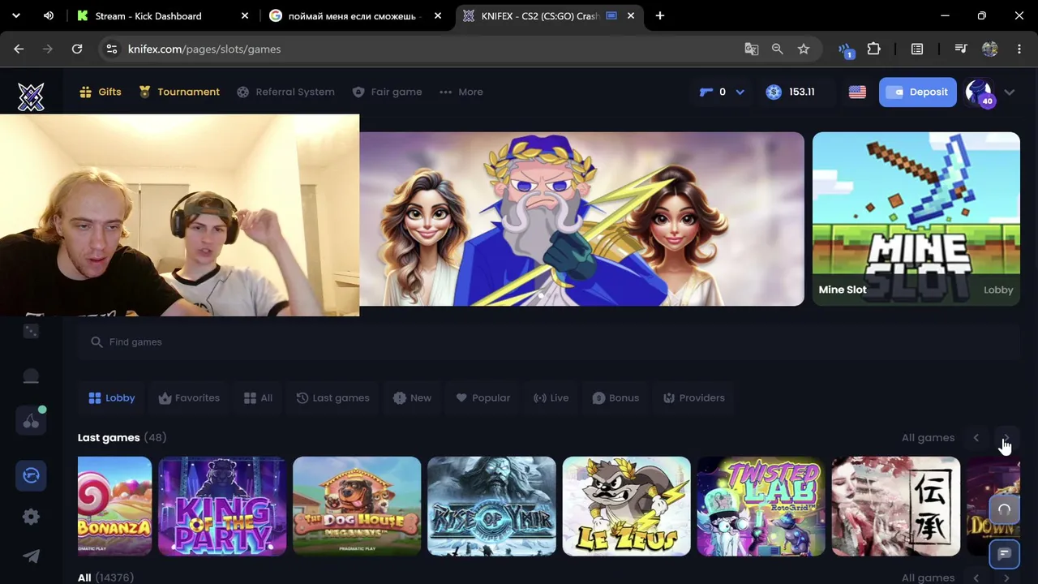This screenshot has width=1038, height=584.
Task: Open the Telegram paper plane icon
Action: click(31, 556)
